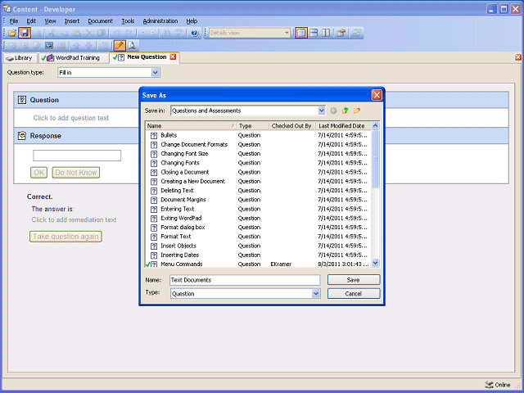
Task: Switch to the Library tab
Action: (20, 58)
